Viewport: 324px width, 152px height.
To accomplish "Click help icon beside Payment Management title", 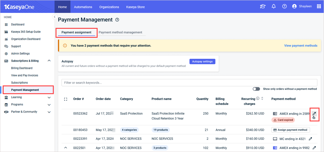I will 117,20.
